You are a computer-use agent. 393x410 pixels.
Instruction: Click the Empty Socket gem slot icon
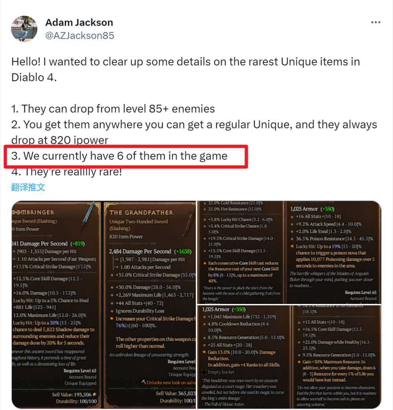pyautogui.click(x=204, y=372)
